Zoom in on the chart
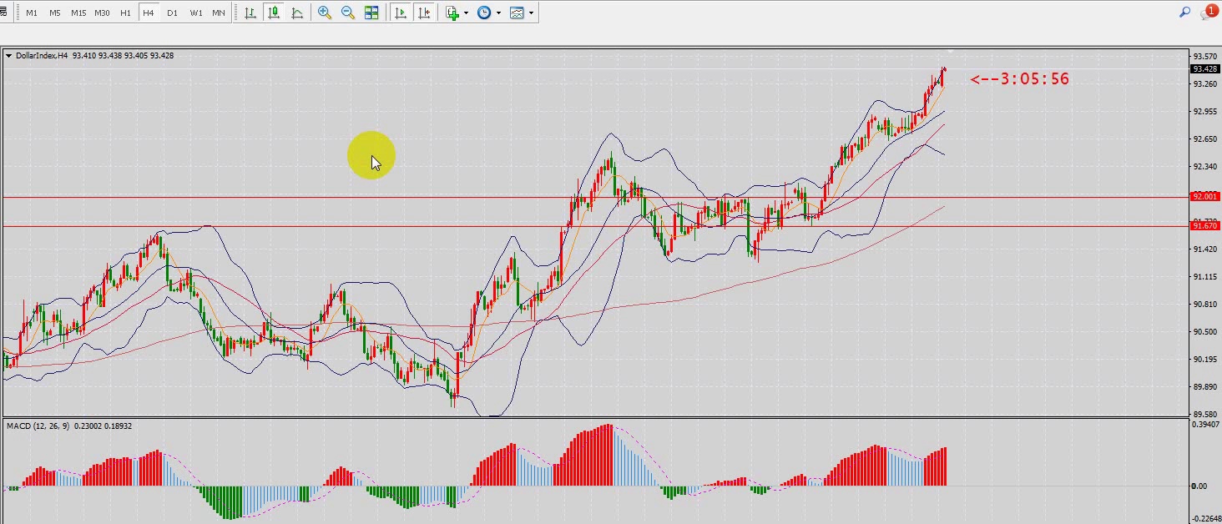The image size is (1222, 524). [325, 13]
